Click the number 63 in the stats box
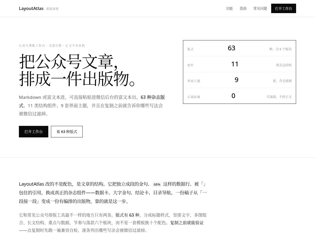This screenshot has height=236, width=315. tap(232, 48)
